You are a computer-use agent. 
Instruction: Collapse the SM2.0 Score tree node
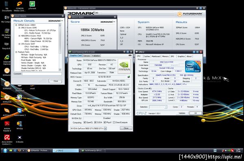click(x=19, y=28)
